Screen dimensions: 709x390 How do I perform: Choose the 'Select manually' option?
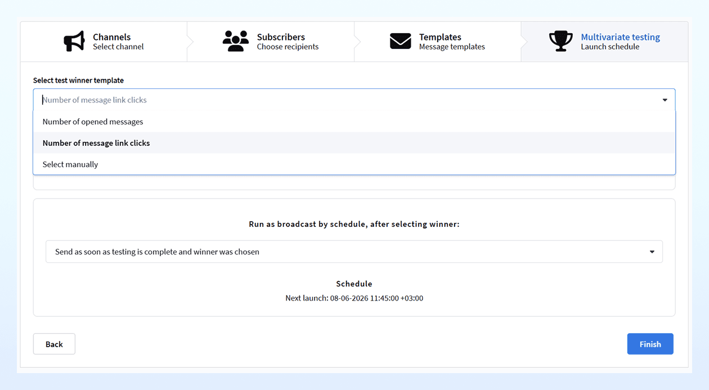point(354,164)
